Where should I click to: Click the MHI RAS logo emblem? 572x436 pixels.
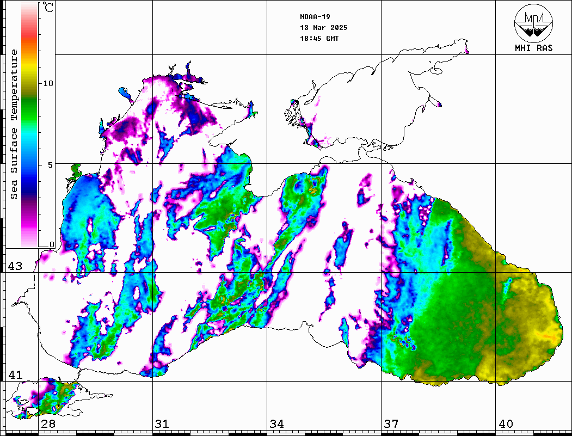(533, 23)
